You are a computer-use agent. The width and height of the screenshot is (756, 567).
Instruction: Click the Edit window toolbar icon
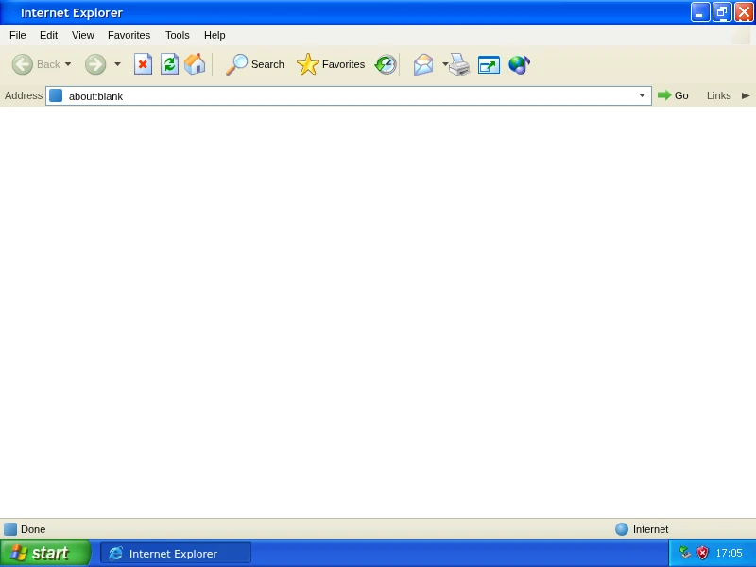[x=489, y=64]
